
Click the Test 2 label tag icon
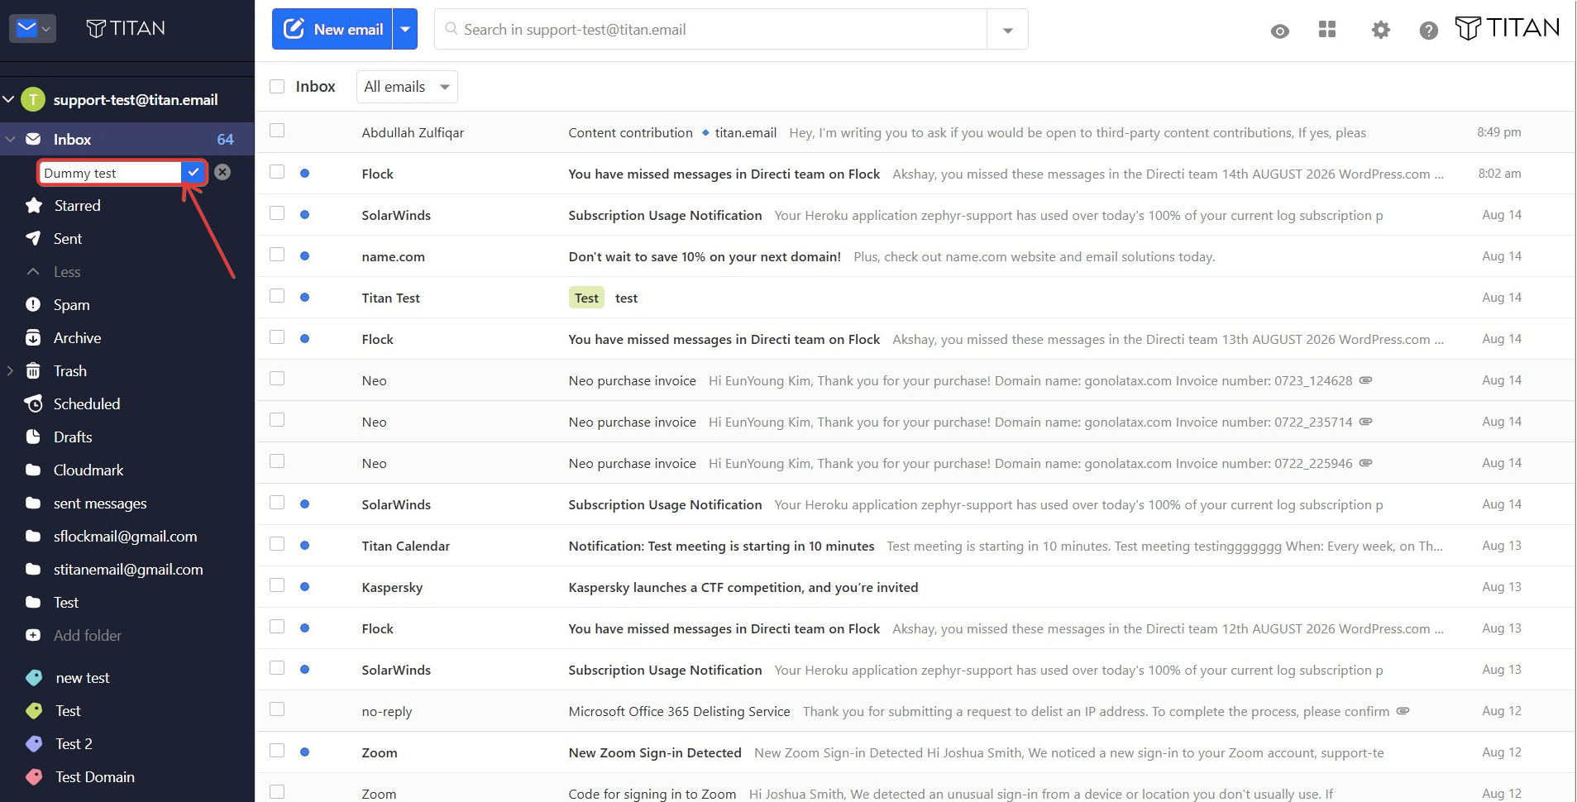click(34, 743)
